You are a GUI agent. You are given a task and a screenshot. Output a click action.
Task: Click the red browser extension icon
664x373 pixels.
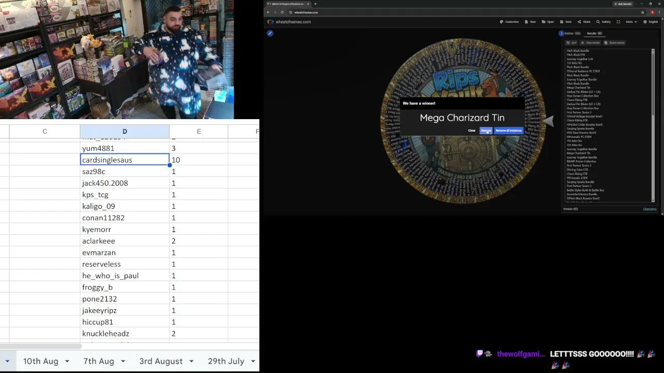coord(652,12)
